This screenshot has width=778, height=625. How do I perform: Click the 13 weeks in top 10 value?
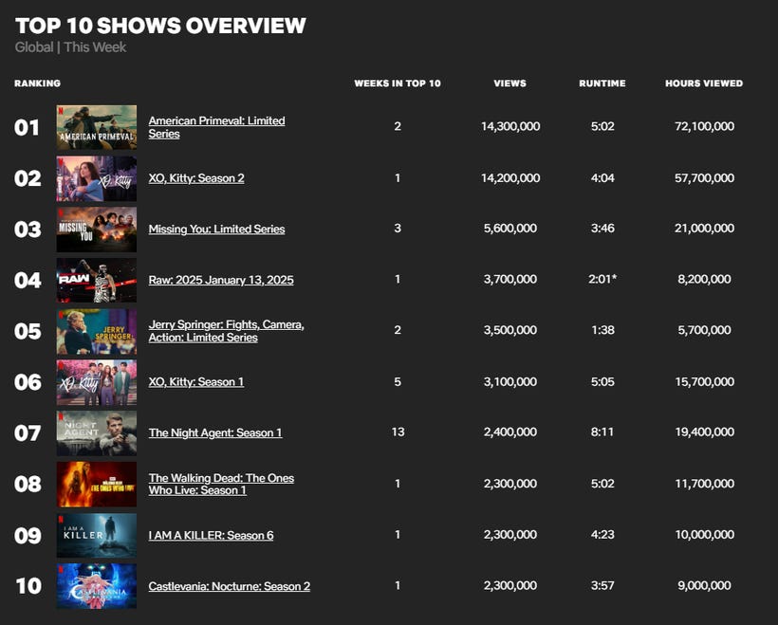398,432
